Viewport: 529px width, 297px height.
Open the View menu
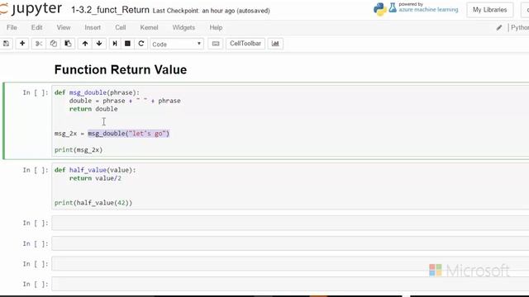[x=64, y=27]
